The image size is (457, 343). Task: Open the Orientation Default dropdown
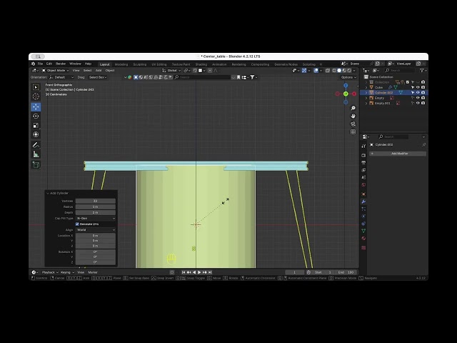coord(61,77)
